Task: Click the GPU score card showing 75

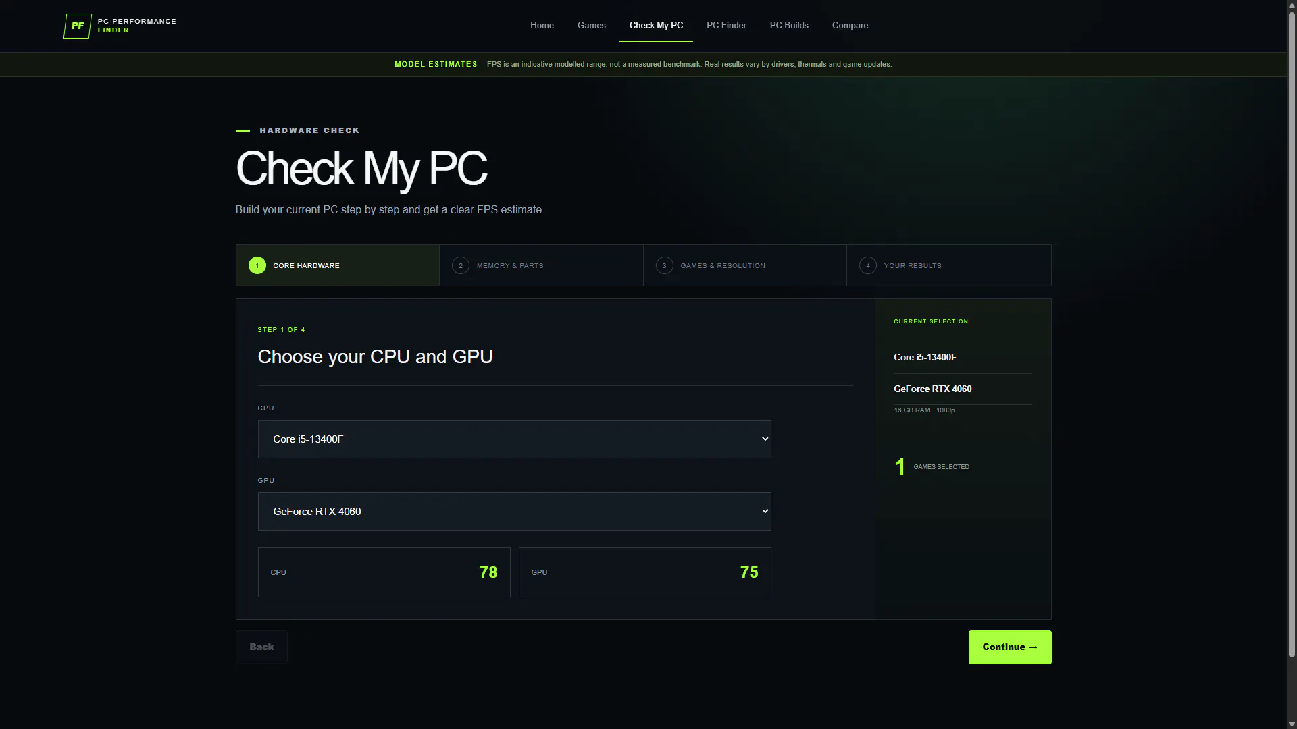Action: coord(644,572)
